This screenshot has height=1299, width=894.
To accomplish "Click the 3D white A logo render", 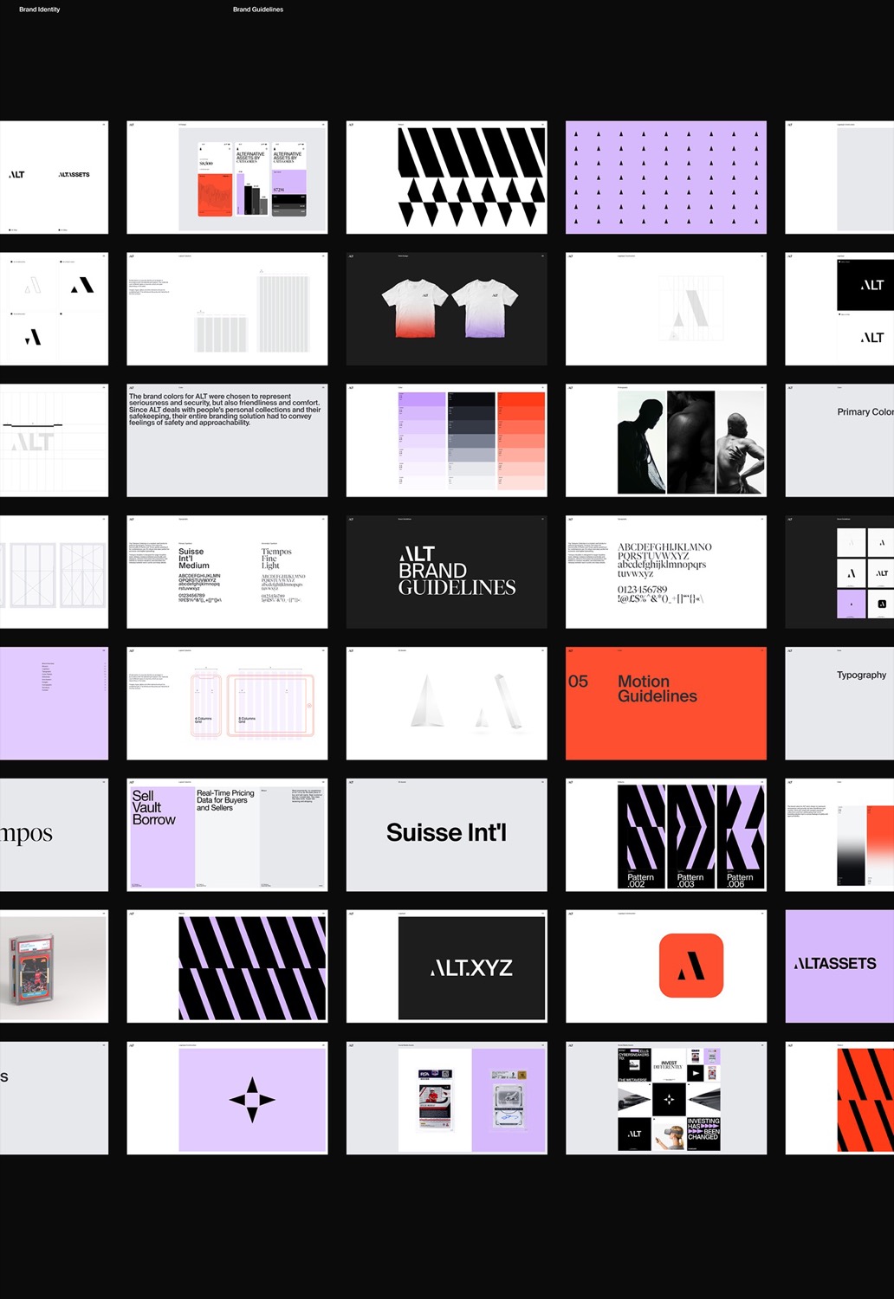I will tap(446, 702).
